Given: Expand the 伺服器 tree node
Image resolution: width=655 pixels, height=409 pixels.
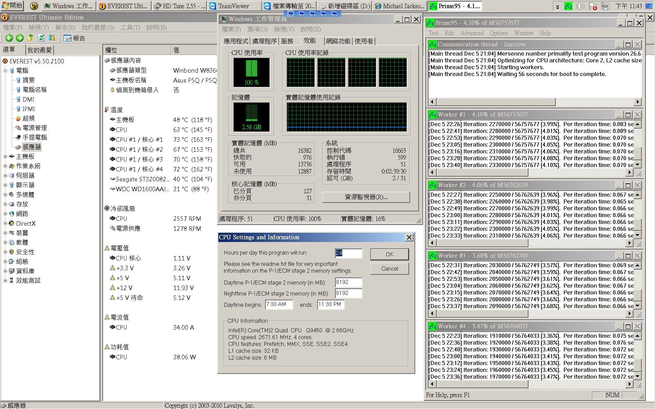Looking at the screenshot, I should coord(5,176).
